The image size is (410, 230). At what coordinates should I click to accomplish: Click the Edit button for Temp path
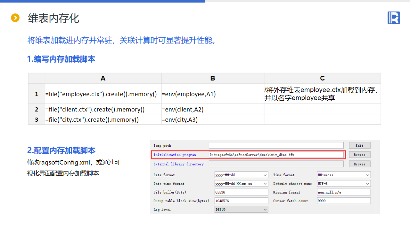[x=360, y=145]
